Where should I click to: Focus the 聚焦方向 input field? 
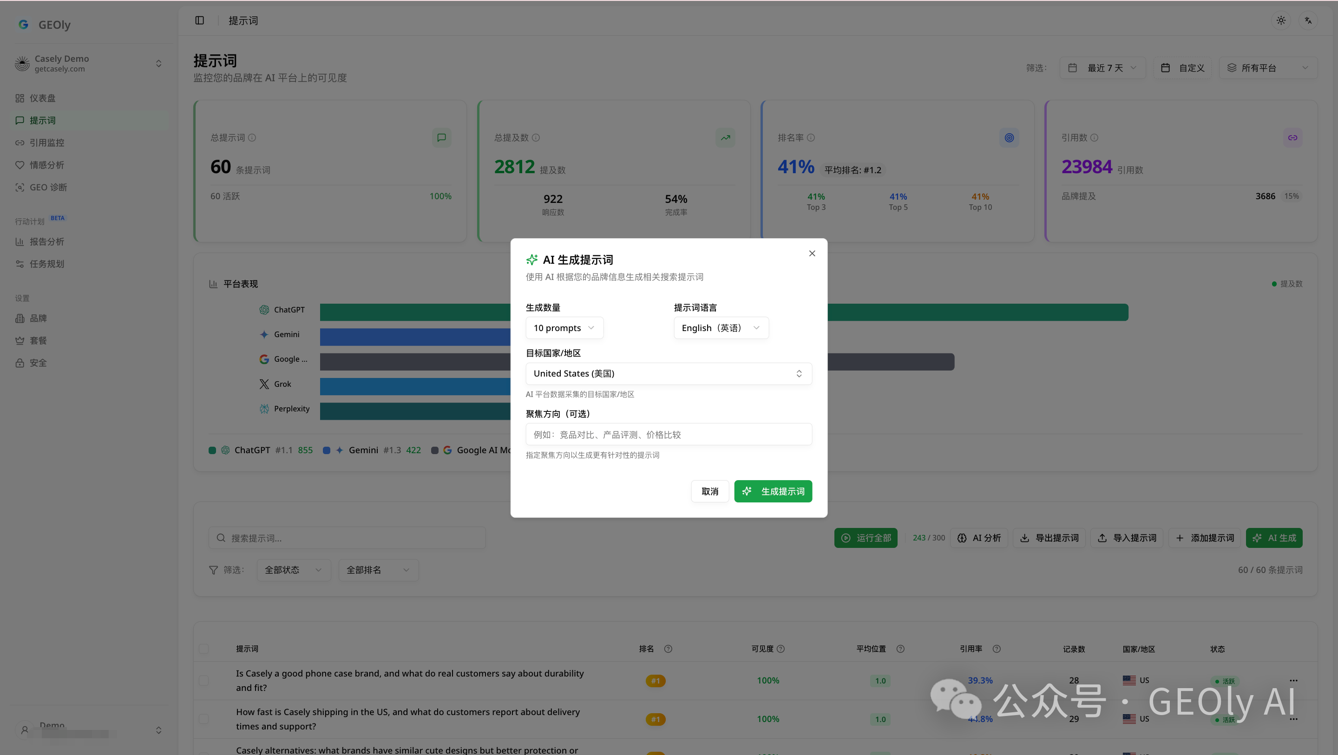tap(669, 434)
